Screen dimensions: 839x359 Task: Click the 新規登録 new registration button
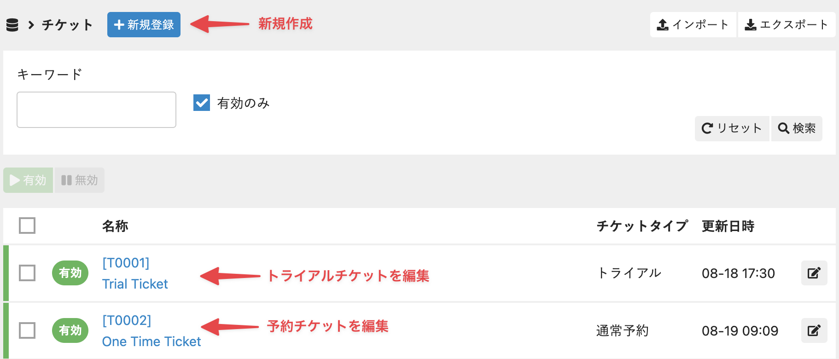click(x=144, y=25)
